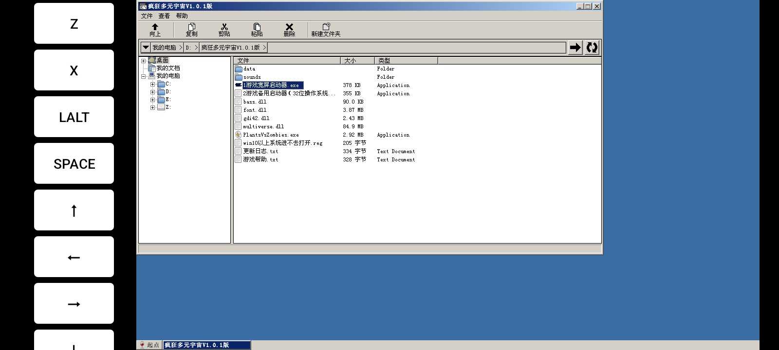Copy the selected file via 复制
The height and width of the screenshot is (350, 779).
pyautogui.click(x=191, y=30)
